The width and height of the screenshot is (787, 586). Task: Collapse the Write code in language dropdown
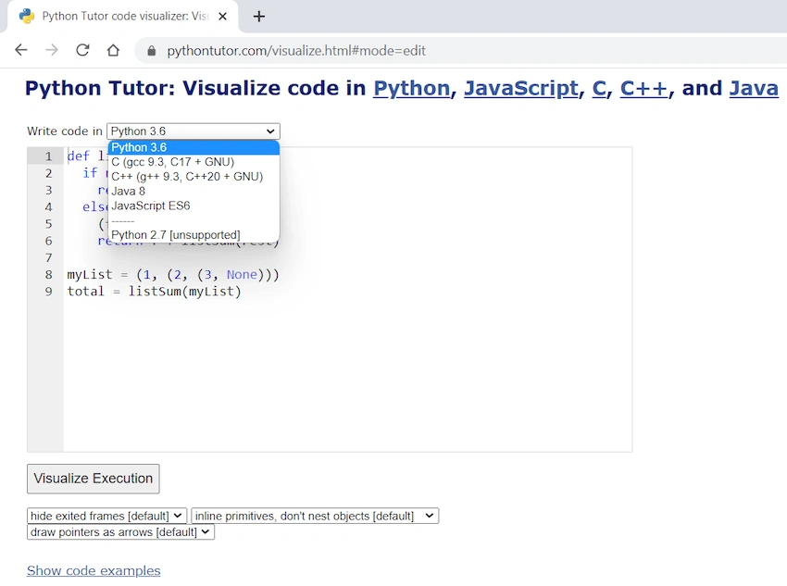click(x=194, y=131)
